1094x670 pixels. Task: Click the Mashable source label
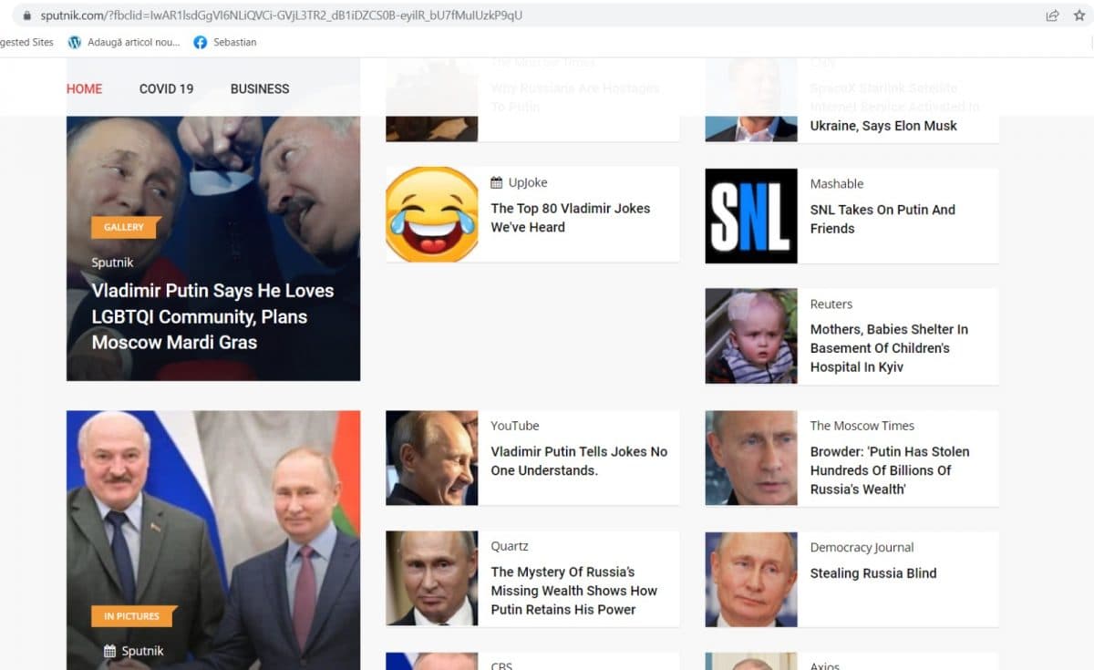pyautogui.click(x=837, y=183)
